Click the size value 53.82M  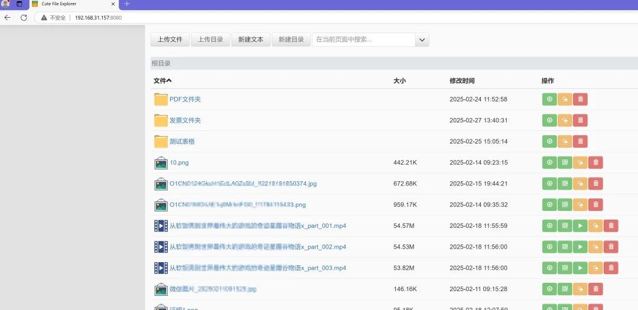[404, 268]
